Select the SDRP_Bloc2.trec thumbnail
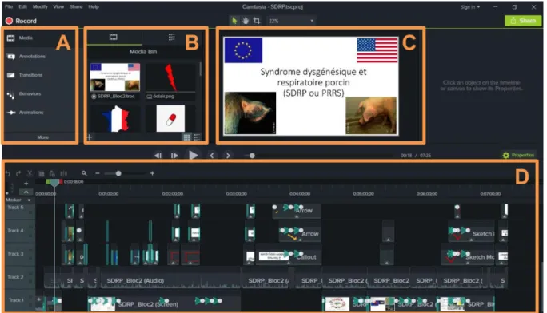This screenshot has height=313, width=547. point(115,77)
